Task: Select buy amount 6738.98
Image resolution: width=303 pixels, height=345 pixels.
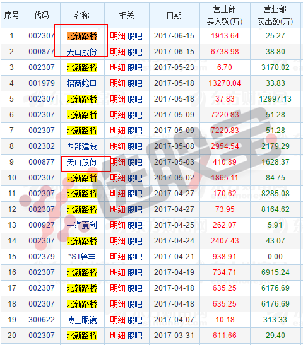Action: [x=225, y=52]
